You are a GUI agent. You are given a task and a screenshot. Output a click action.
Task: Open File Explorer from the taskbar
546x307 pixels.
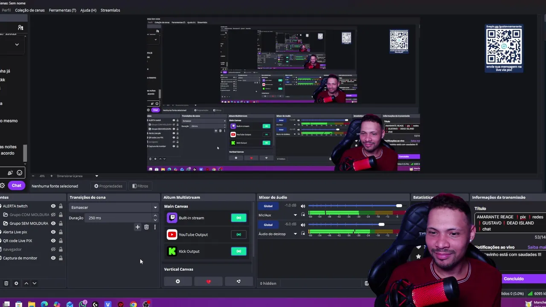pyautogui.click(x=32, y=304)
